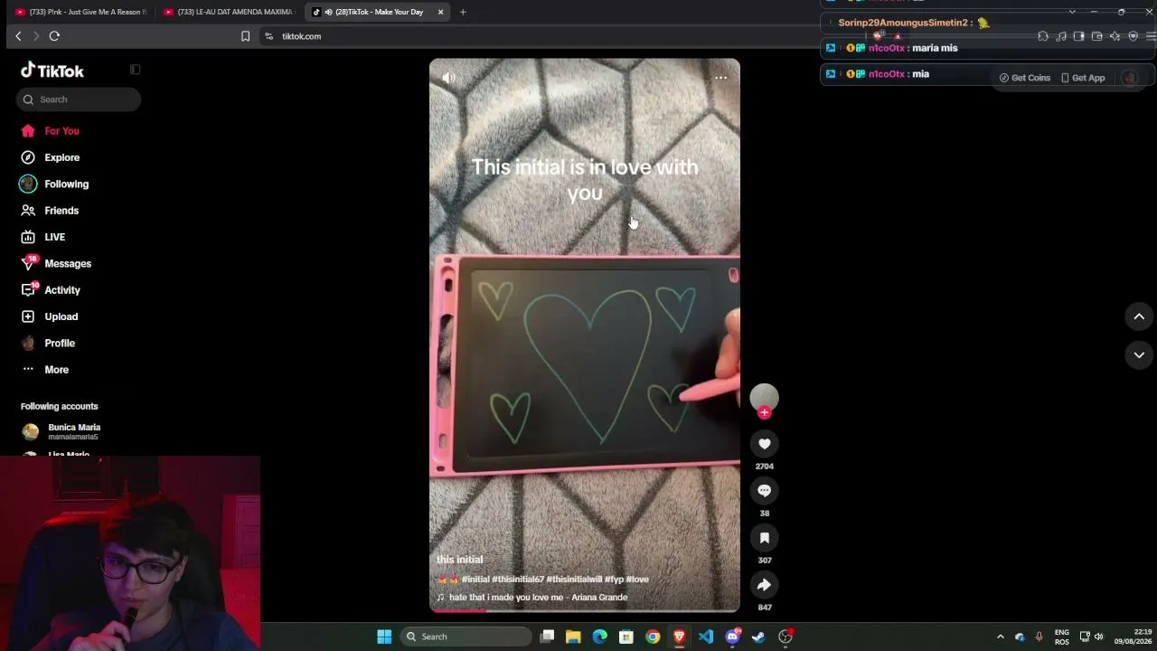Switch the ENG ROS input language

point(1062,637)
